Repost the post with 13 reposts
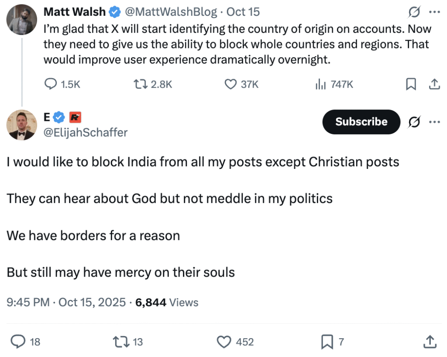 point(120,342)
